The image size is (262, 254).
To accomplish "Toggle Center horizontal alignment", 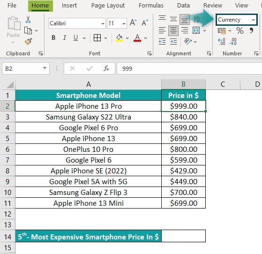I will pyautogui.click(x=173, y=30).
